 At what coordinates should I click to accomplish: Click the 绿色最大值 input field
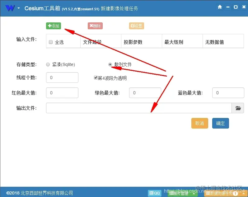tap(145, 93)
